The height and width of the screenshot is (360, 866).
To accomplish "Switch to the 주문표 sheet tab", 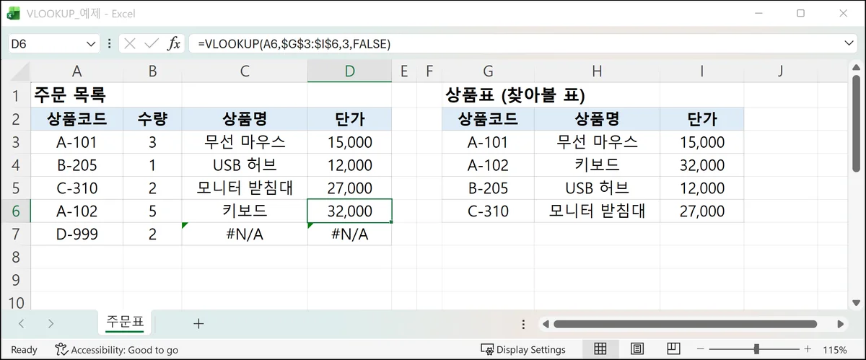I will (x=125, y=322).
